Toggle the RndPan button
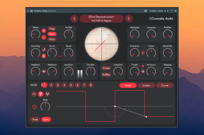Screen dimensions: 204x135 coord(106,75)
